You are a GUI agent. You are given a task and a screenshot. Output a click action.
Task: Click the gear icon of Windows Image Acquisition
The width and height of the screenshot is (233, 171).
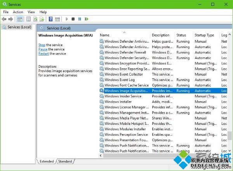(x=102, y=91)
